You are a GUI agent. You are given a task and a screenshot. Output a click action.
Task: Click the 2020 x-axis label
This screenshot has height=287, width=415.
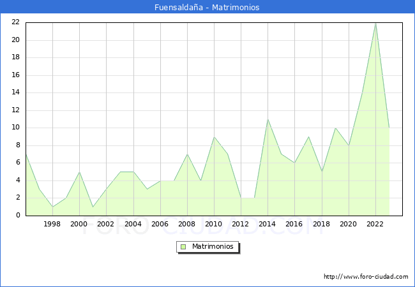[x=349, y=224]
